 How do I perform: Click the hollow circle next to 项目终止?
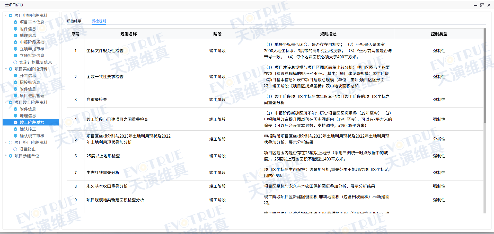pos(15,149)
